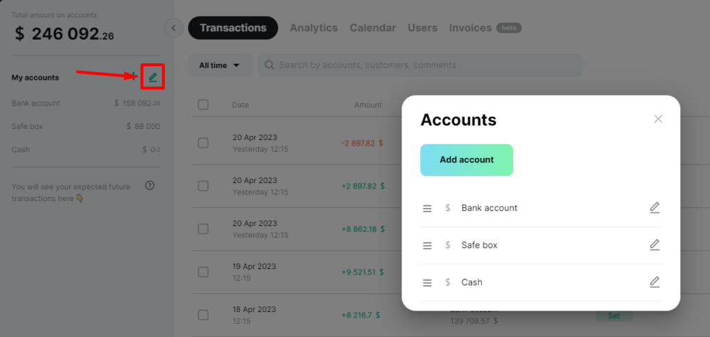710x337 pixels.
Task: Edit the Cash entry pencil
Action: click(x=655, y=282)
